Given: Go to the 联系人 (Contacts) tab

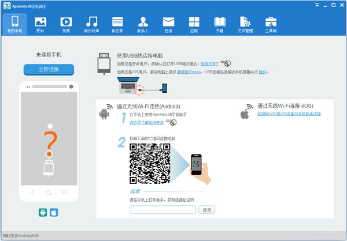Looking at the screenshot, I should (143, 24).
